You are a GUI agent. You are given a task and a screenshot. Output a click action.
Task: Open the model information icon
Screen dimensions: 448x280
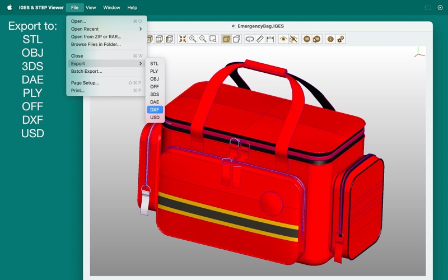330,39
